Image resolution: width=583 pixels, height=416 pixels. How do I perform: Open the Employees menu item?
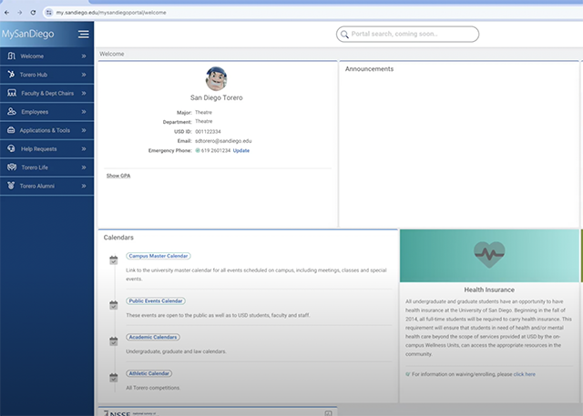pyautogui.click(x=46, y=112)
